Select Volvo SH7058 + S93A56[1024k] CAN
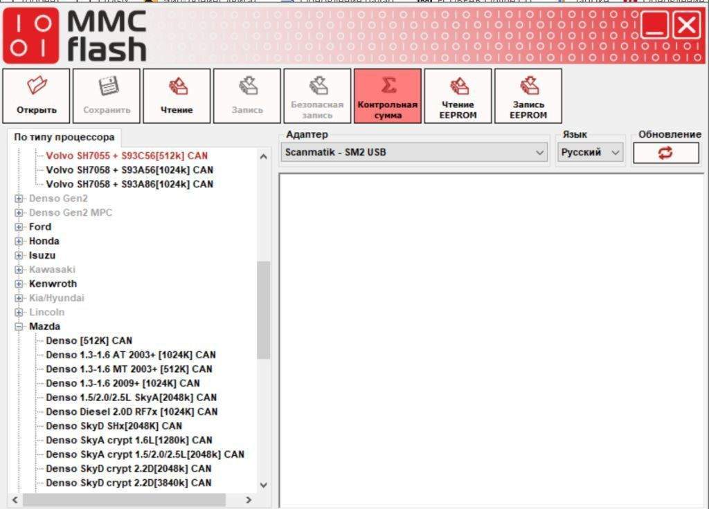The height and width of the screenshot is (509, 709). [129, 170]
